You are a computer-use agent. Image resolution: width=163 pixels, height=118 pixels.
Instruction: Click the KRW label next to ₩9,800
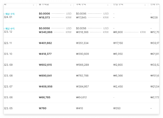coord(143,32)
